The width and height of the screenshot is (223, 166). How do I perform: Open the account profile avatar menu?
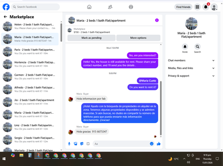point(214,7)
